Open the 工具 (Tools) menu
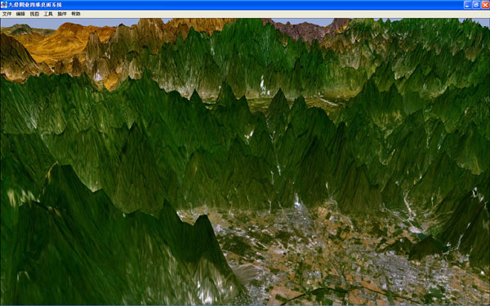 pyautogui.click(x=48, y=14)
